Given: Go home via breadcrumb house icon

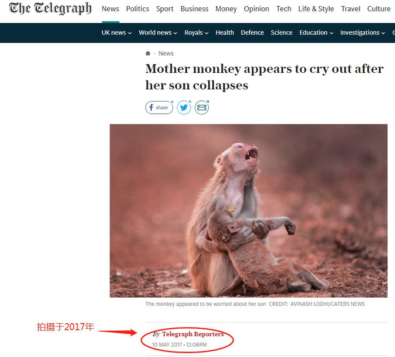Looking at the screenshot, I should tap(148, 53).
